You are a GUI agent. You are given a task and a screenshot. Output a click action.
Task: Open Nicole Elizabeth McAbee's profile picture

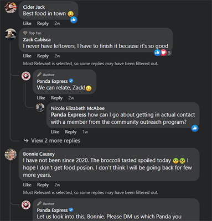40,107
